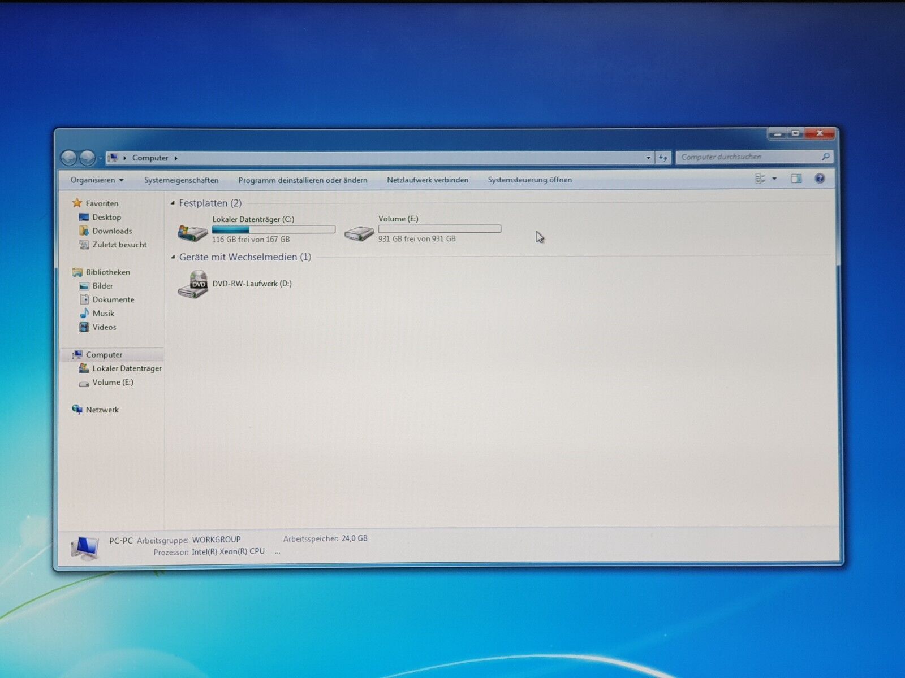Viewport: 905px width, 678px height.
Task: Click Systemsteuerung öffnen button
Action: tap(529, 180)
